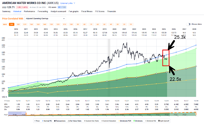The image size is (204, 126).
Task: Go to the Analyst scorecard tab
Action: click(x=59, y=12)
